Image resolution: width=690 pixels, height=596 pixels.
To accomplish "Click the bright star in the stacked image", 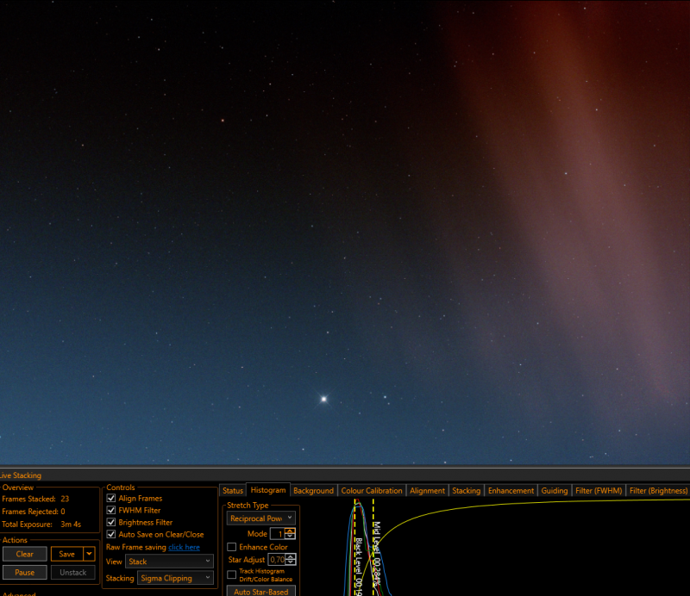I will coord(324,399).
